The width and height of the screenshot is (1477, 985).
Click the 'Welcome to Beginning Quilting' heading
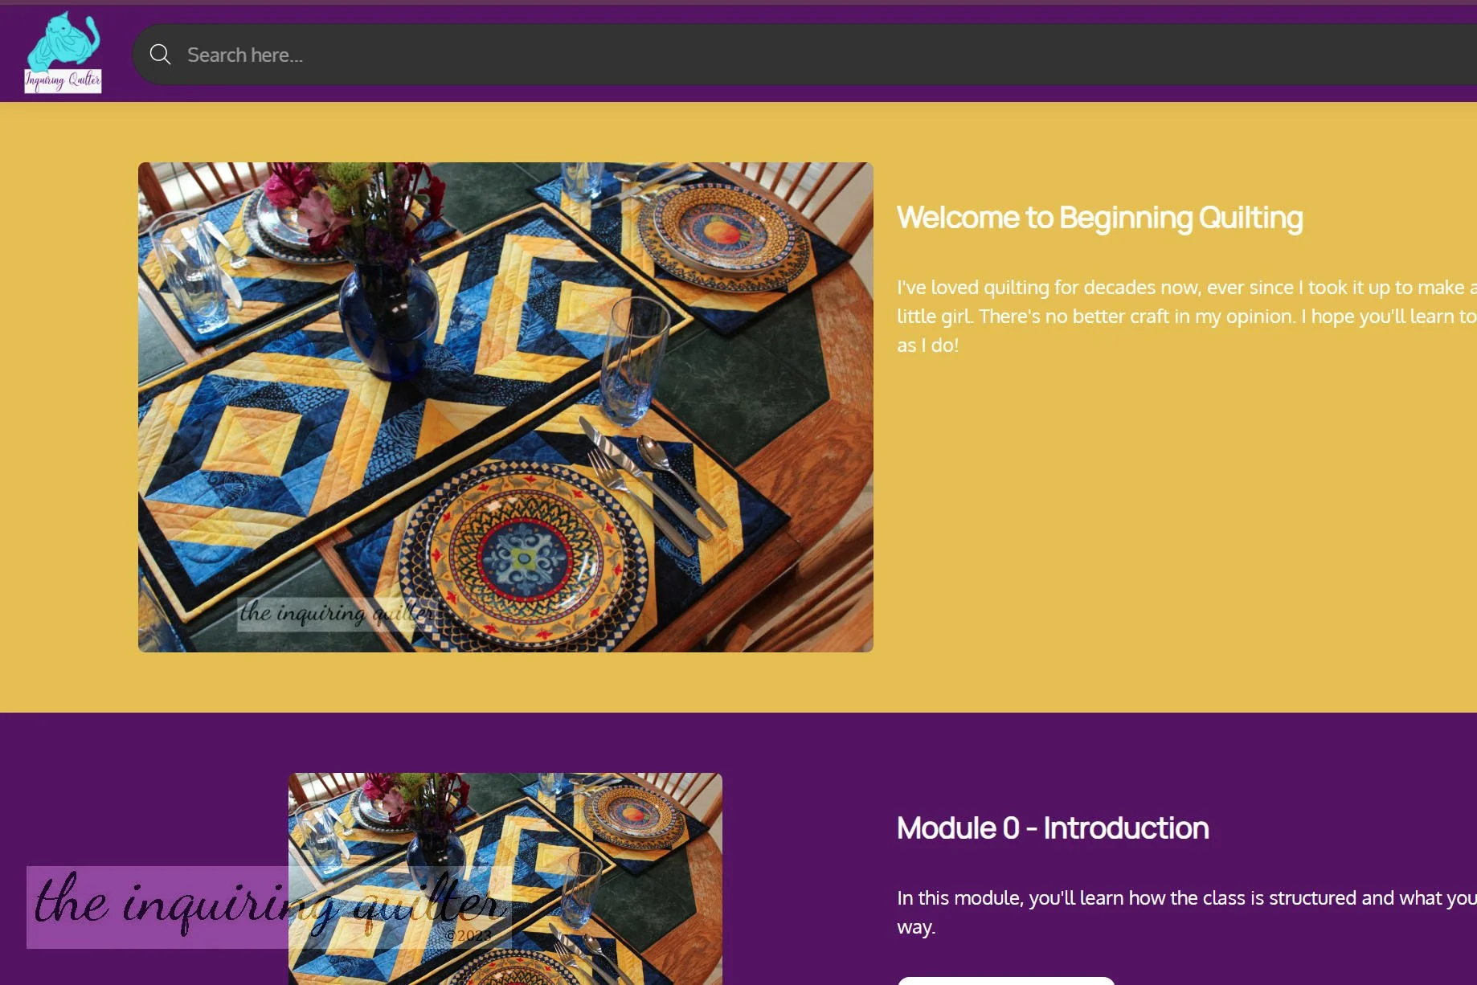[1099, 218]
